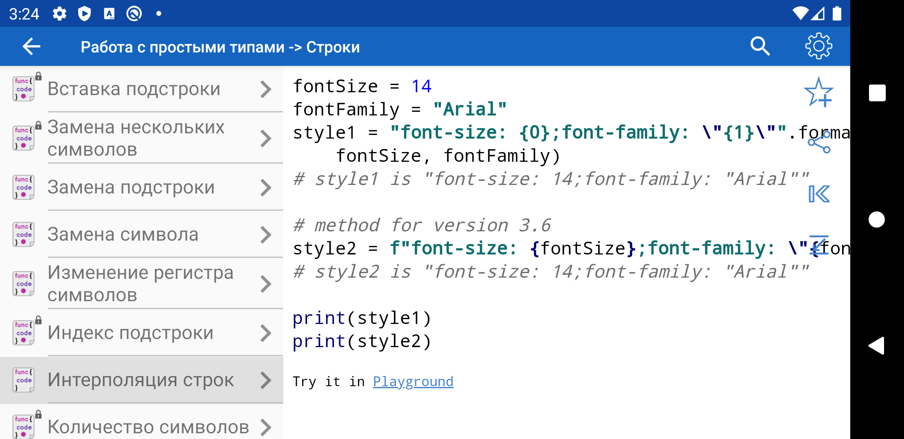Open the Замена символа topic
This screenshot has width=904, height=439.
tap(142, 235)
